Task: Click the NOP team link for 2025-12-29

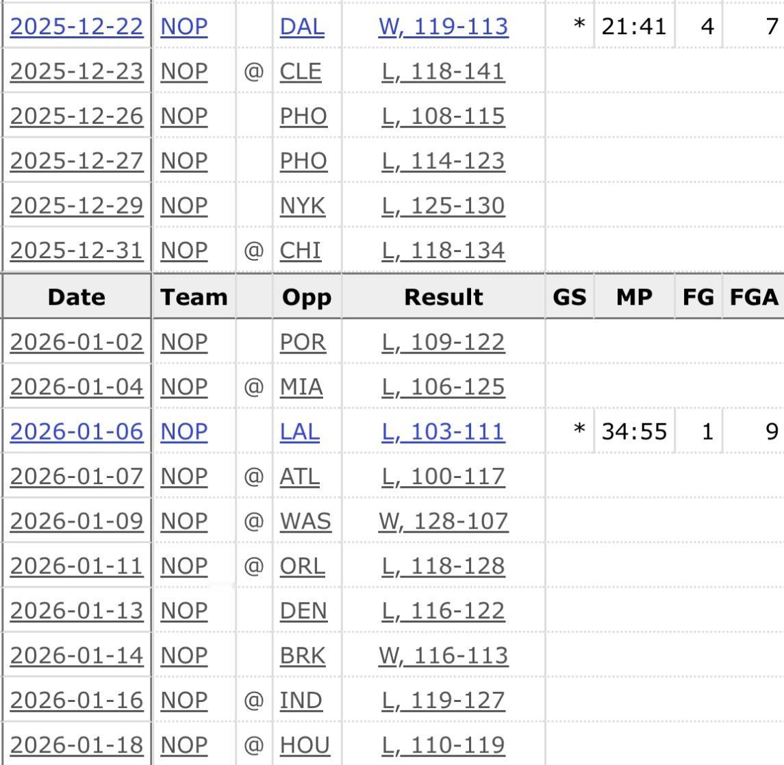Action: tap(184, 205)
